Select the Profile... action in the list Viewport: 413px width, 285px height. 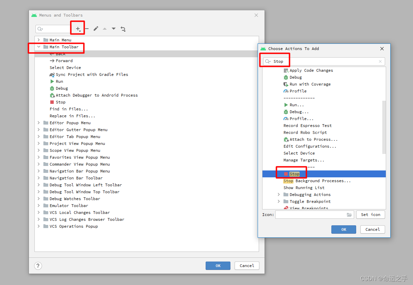click(x=298, y=119)
